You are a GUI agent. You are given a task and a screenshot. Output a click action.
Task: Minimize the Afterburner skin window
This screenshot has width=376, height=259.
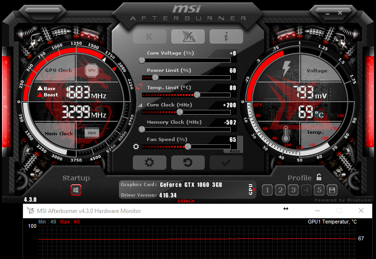[x=328, y=13]
